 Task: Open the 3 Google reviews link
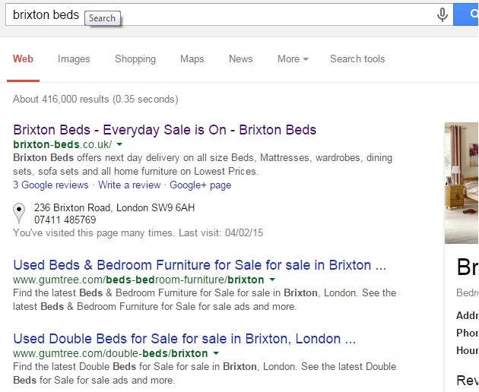[x=51, y=185]
